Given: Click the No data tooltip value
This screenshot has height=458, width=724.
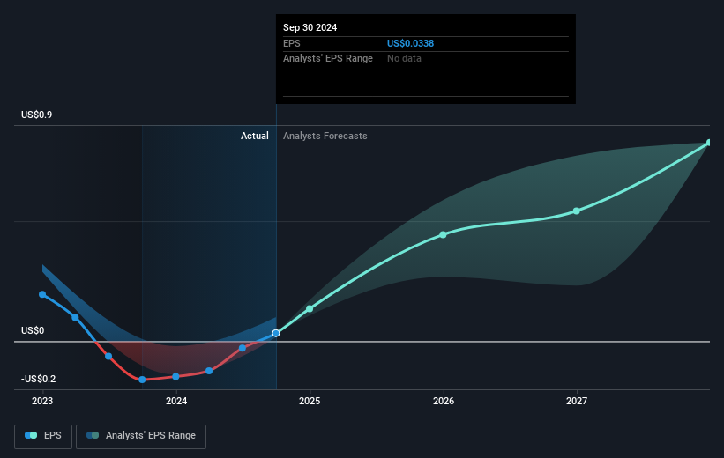Looking at the screenshot, I should 404,59.
